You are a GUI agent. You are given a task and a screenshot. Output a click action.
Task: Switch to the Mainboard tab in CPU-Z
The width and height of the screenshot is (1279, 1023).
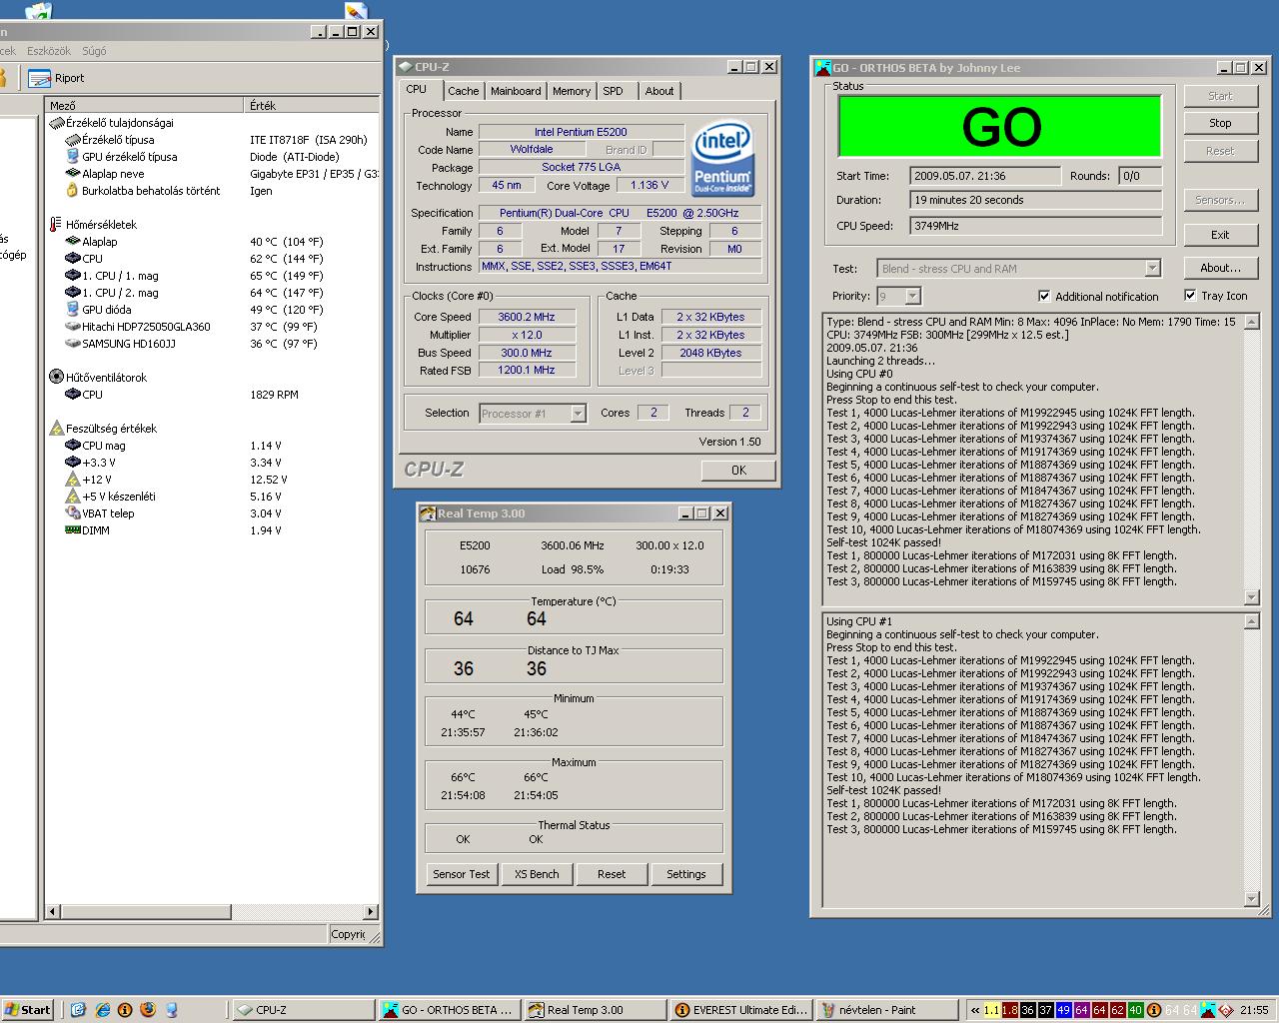(516, 91)
